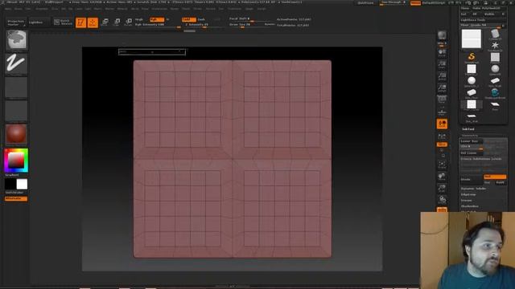This screenshot has width=515, height=289.
Task: Expand Dynamic Subdiv section
Action: coord(474,189)
